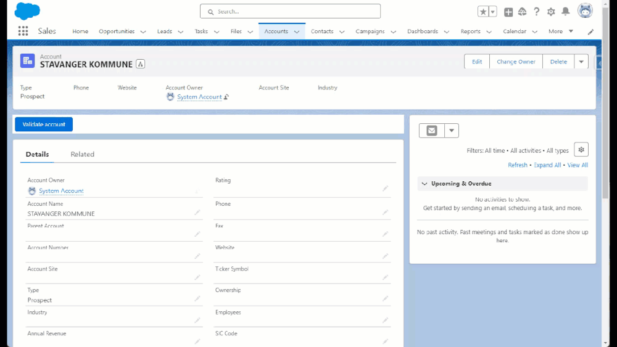The image size is (617, 347).
Task: Open System Account link in highlights panel
Action: [x=199, y=97]
